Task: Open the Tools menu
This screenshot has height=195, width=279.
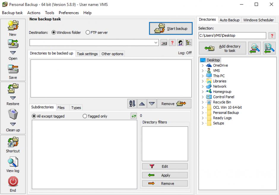Action: [50, 13]
